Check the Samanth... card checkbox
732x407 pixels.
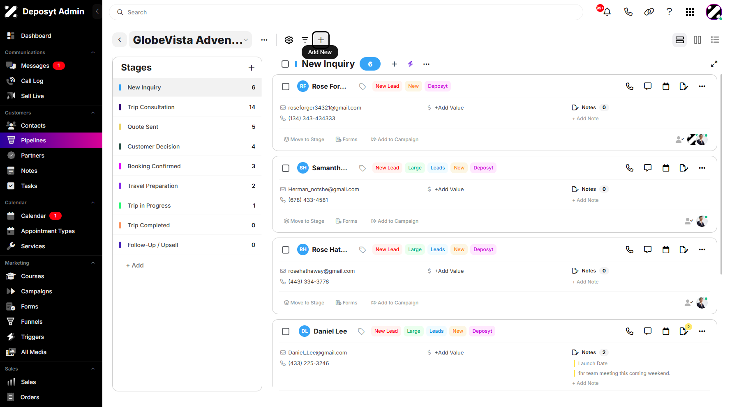pos(286,168)
